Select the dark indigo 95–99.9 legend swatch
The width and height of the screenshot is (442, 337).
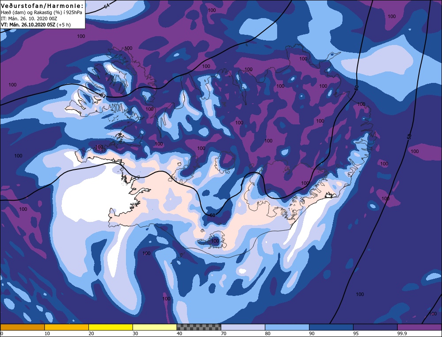[x=375, y=327]
